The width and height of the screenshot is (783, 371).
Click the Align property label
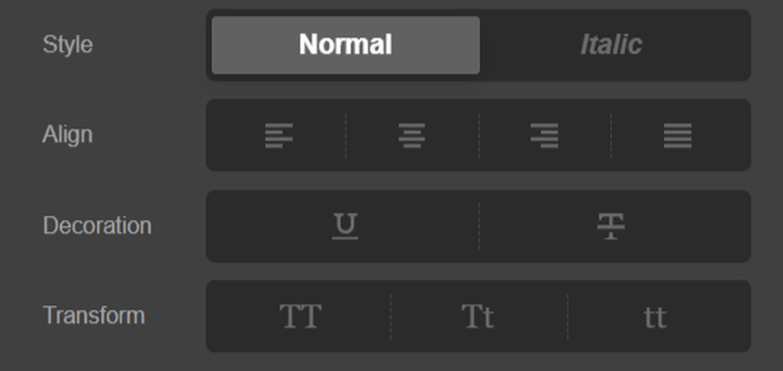pyautogui.click(x=67, y=135)
